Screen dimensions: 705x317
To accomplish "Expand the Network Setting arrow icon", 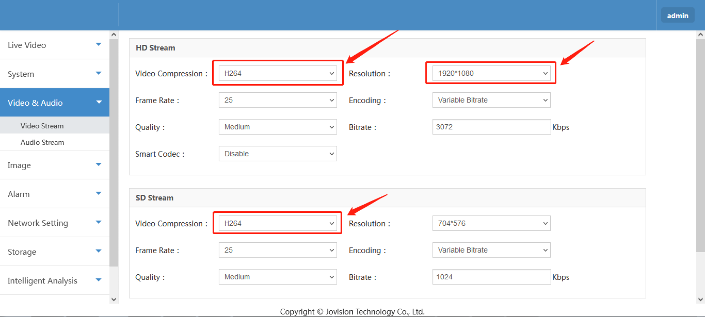I will pos(99,222).
